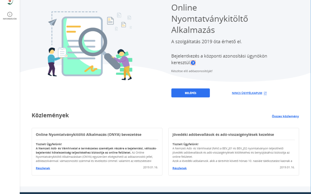The height and width of the screenshot is (194, 311).
Task: Click the 2019.01.16. date in the ONYA card
Action: (x=151, y=167)
